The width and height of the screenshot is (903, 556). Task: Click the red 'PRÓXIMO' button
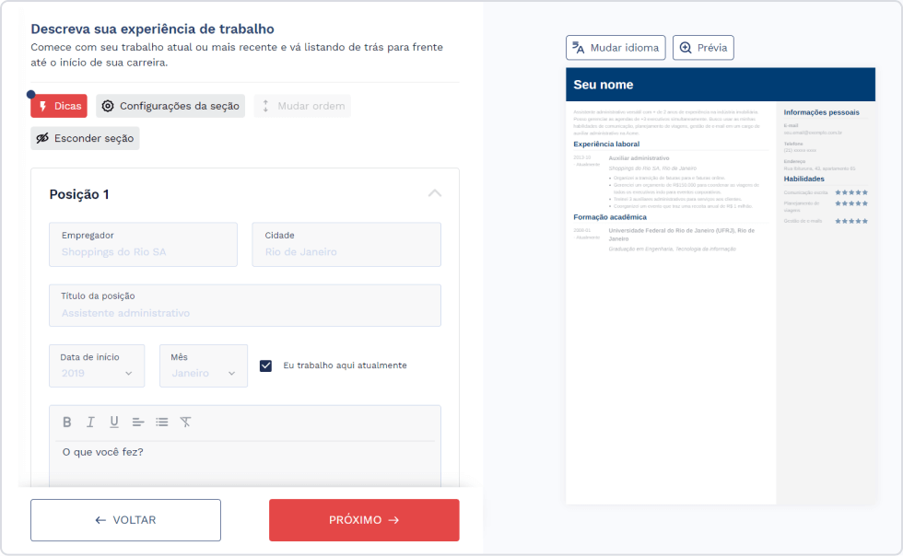363,520
